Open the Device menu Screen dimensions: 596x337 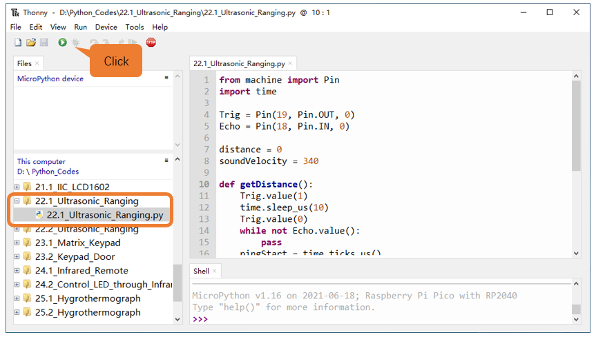[x=106, y=27]
